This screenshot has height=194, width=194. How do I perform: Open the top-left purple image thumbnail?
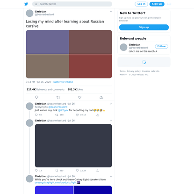[x=47, y=42]
